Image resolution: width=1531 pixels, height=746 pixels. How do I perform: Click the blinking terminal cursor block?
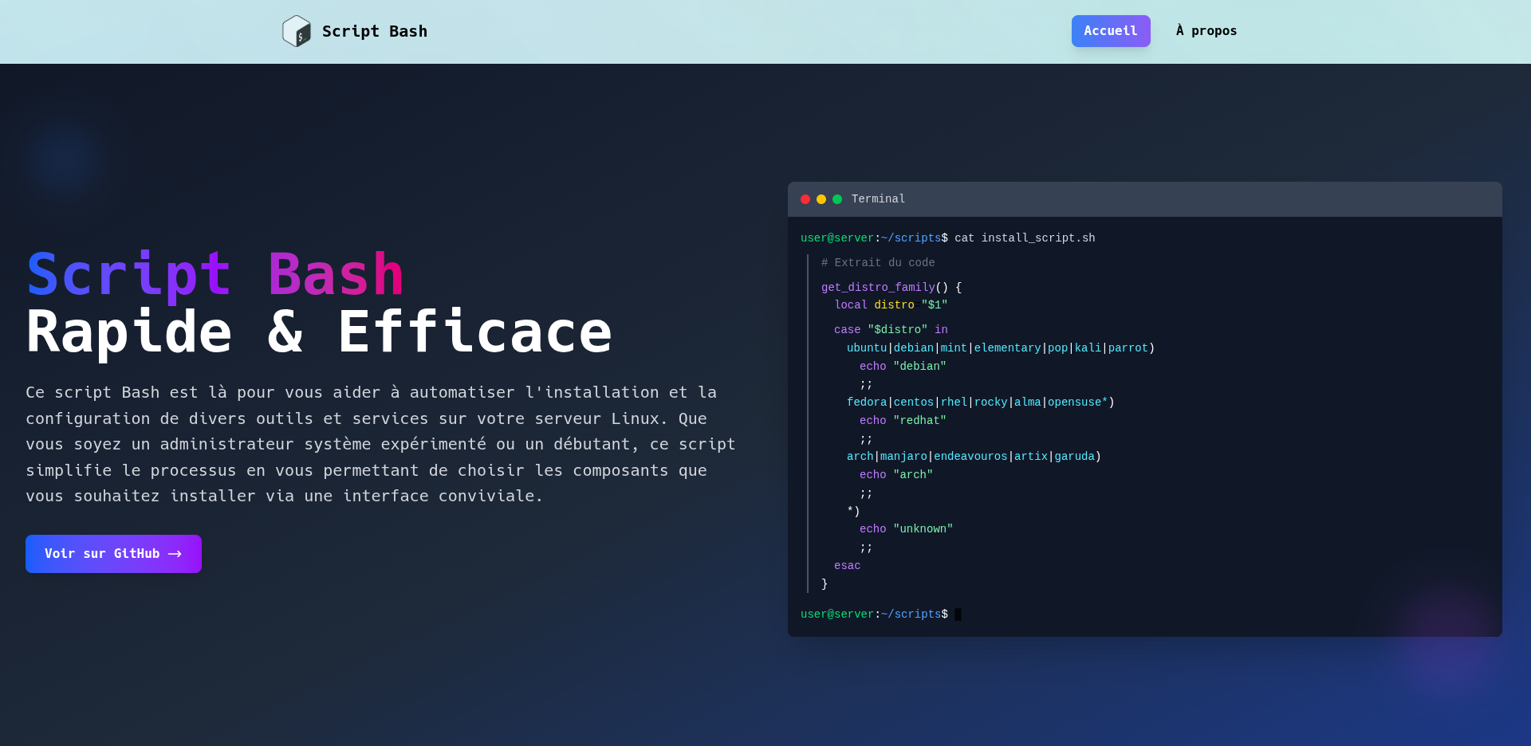pos(958,614)
